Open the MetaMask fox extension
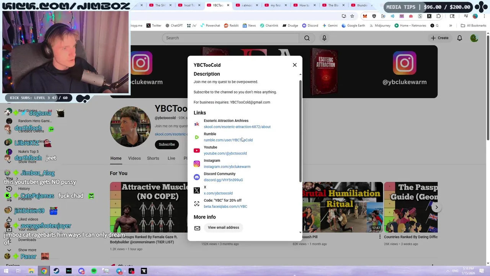This screenshot has width=490, height=276. [365, 16]
